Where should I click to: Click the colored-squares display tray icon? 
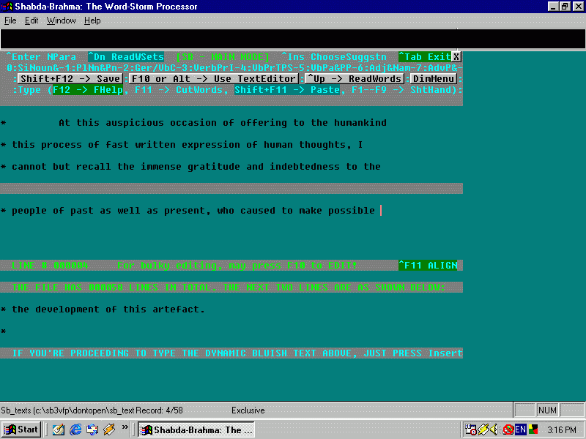(533, 429)
